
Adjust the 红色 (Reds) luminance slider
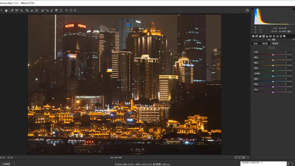coord(273,55)
